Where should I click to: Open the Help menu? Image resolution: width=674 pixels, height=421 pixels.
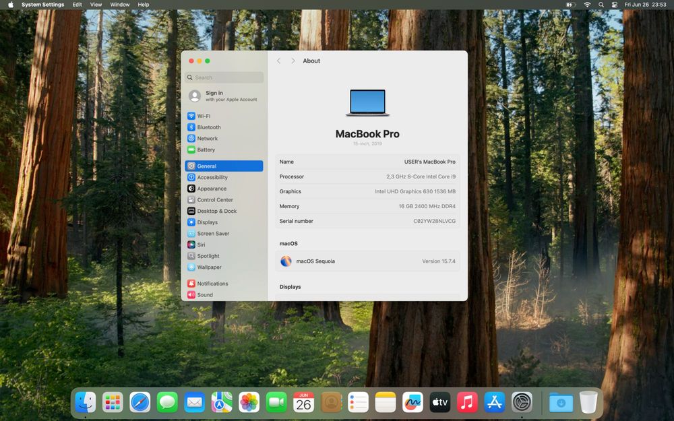coord(144,5)
